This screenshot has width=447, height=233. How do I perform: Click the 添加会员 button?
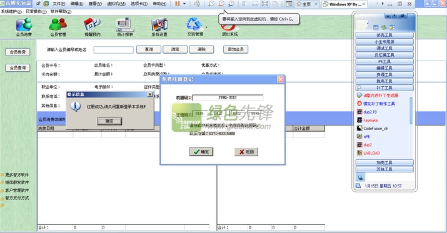[x=236, y=49]
